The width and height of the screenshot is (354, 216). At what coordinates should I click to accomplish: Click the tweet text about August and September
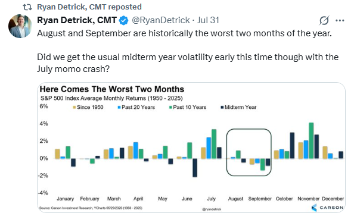tap(188, 51)
